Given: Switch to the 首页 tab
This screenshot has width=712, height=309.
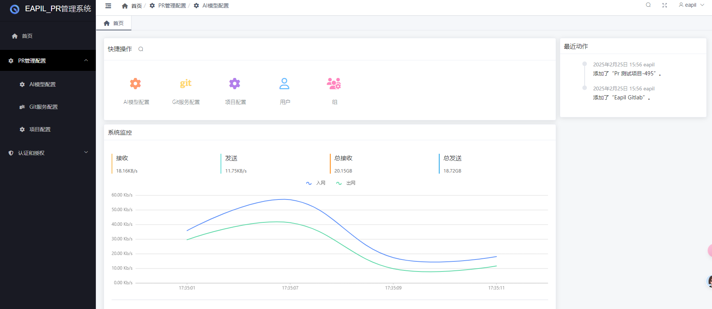Looking at the screenshot, I should pyautogui.click(x=114, y=23).
